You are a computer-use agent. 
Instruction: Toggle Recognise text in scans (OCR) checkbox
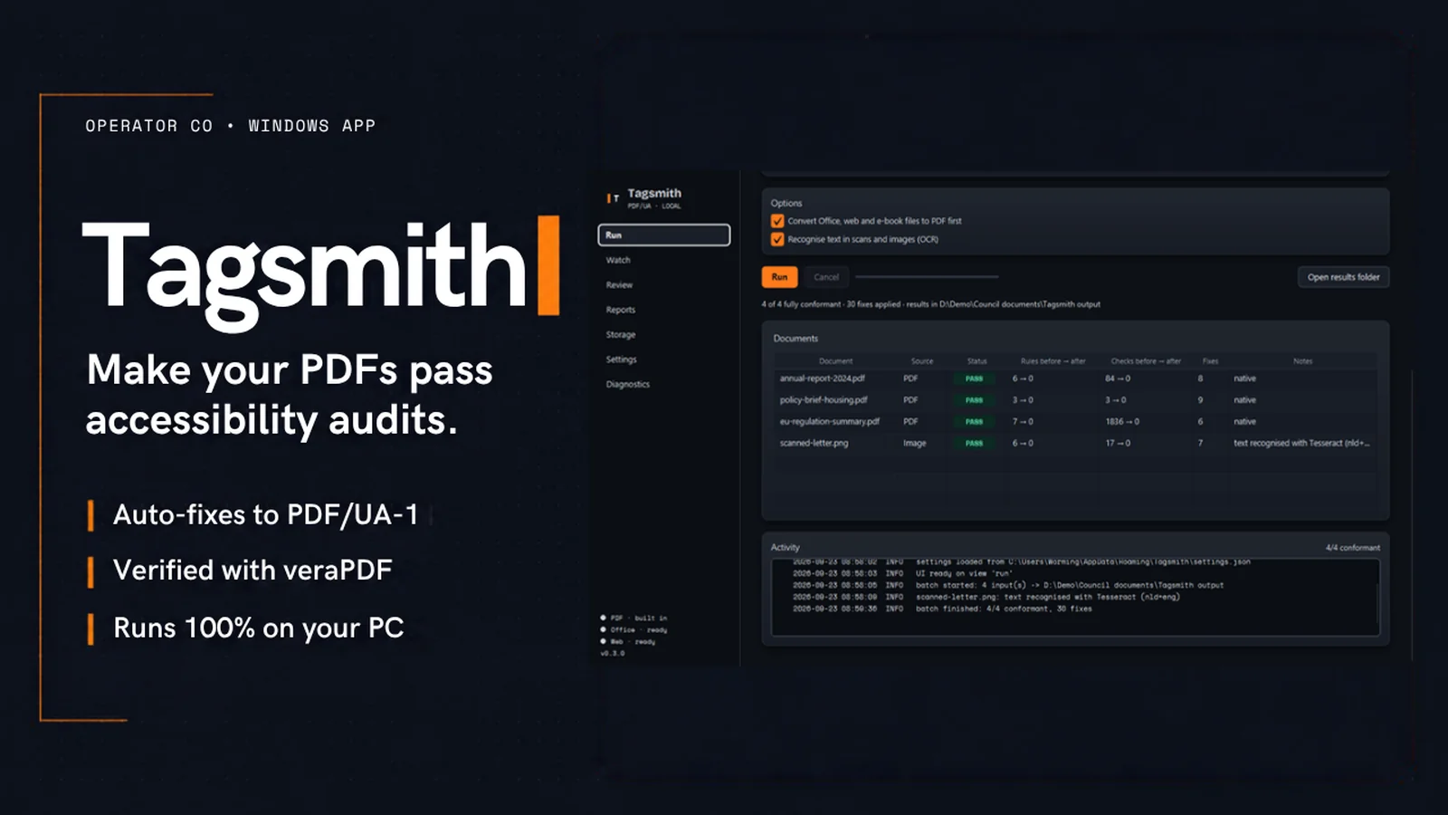(x=777, y=239)
